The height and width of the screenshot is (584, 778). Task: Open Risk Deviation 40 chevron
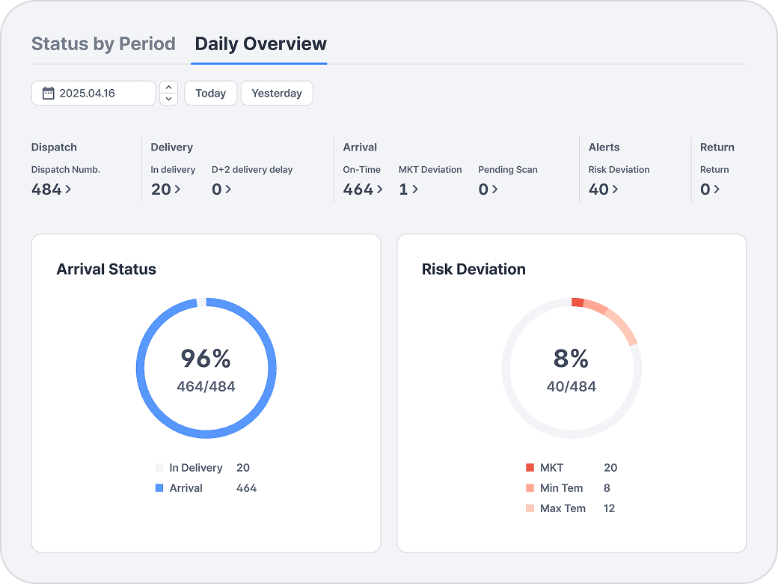click(x=616, y=189)
